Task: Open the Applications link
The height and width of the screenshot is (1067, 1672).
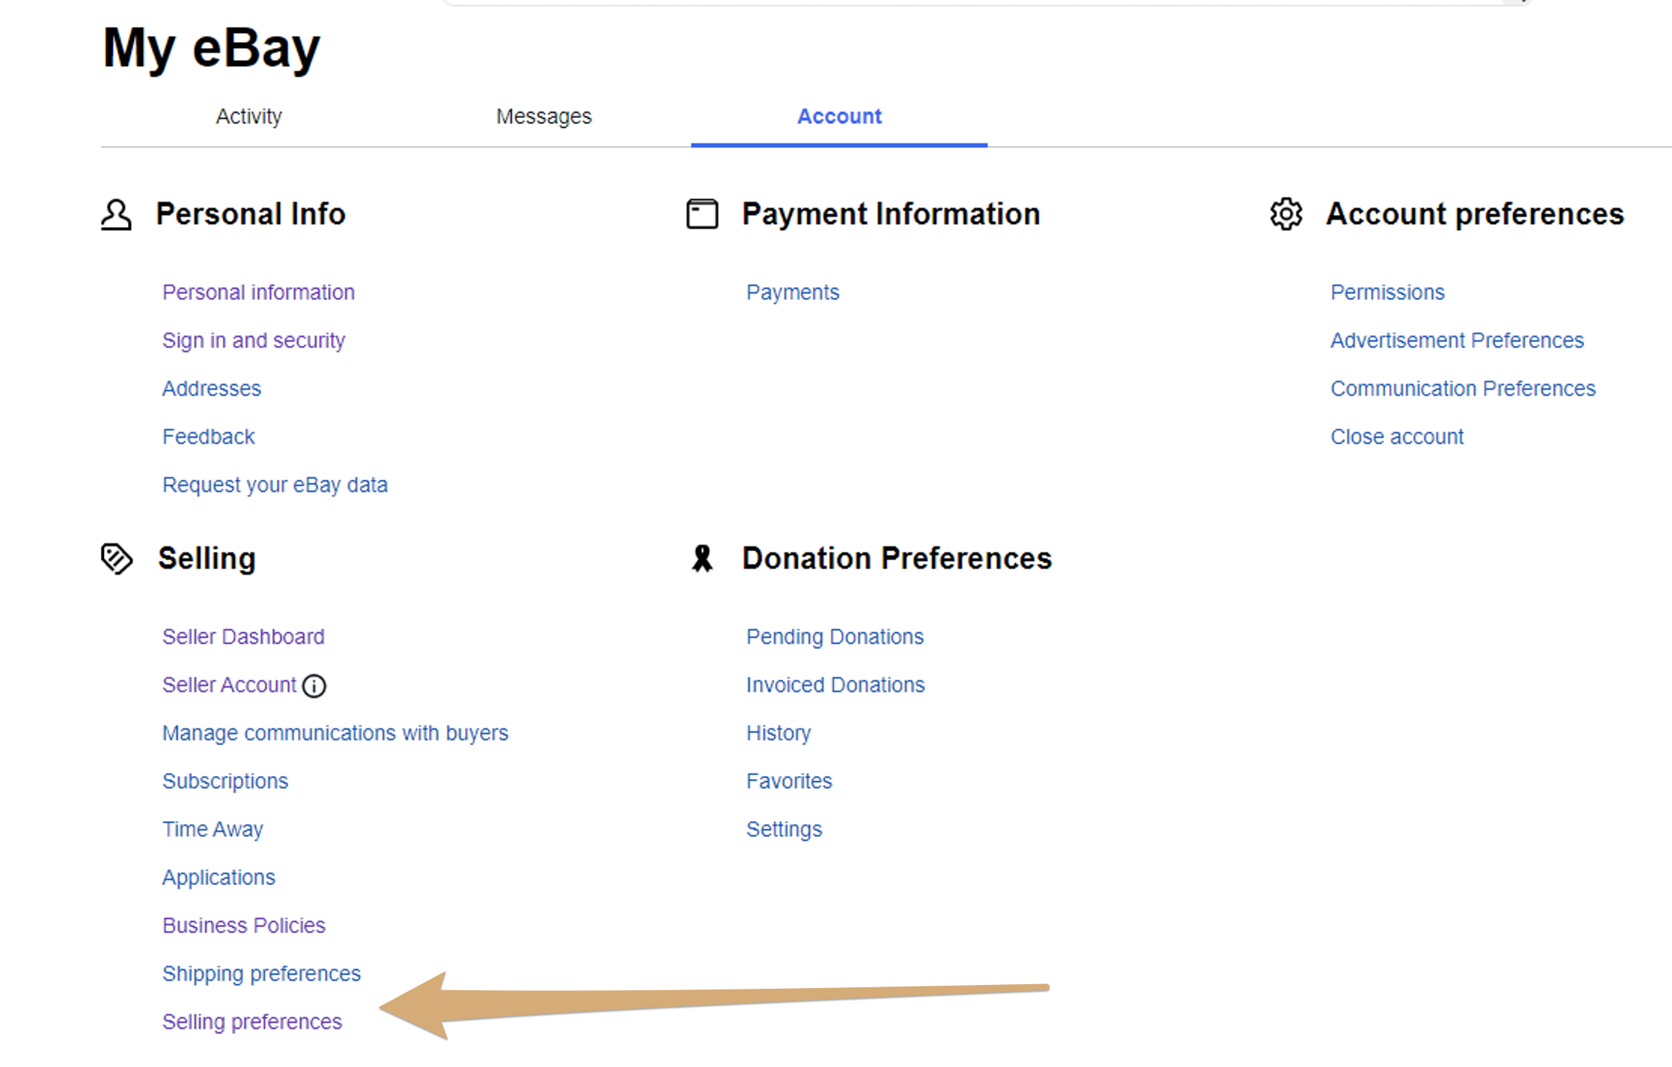Action: [x=218, y=877]
